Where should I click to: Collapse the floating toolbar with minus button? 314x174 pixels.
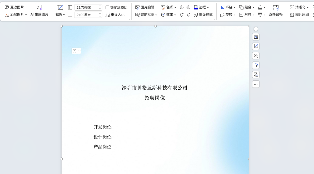(x=256, y=29)
